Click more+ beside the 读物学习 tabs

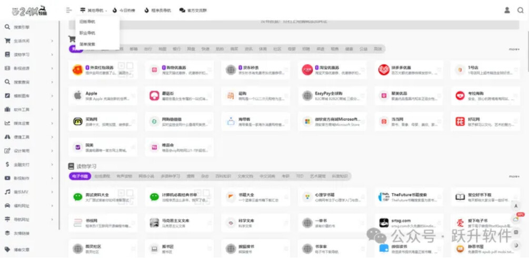point(514,176)
